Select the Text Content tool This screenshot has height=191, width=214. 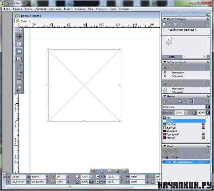(19, 44)
